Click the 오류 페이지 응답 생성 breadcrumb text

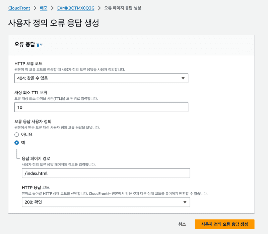(x=122, y=8)
